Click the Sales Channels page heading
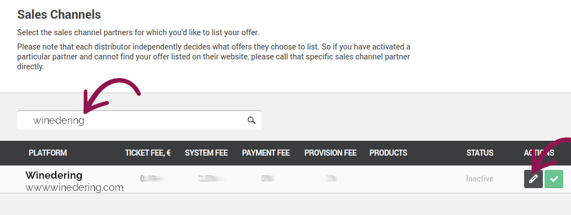Image resolution: width=571 pixels, height=215 pixels. (59, 14)
